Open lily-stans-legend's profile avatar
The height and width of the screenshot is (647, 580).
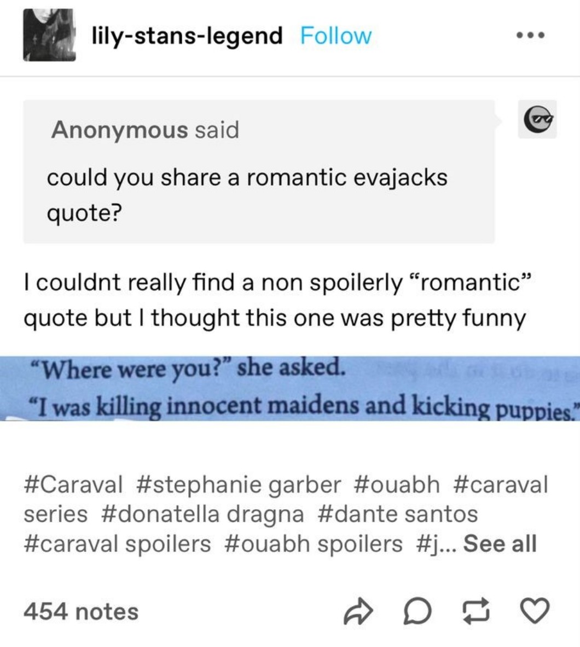(49, 34)
